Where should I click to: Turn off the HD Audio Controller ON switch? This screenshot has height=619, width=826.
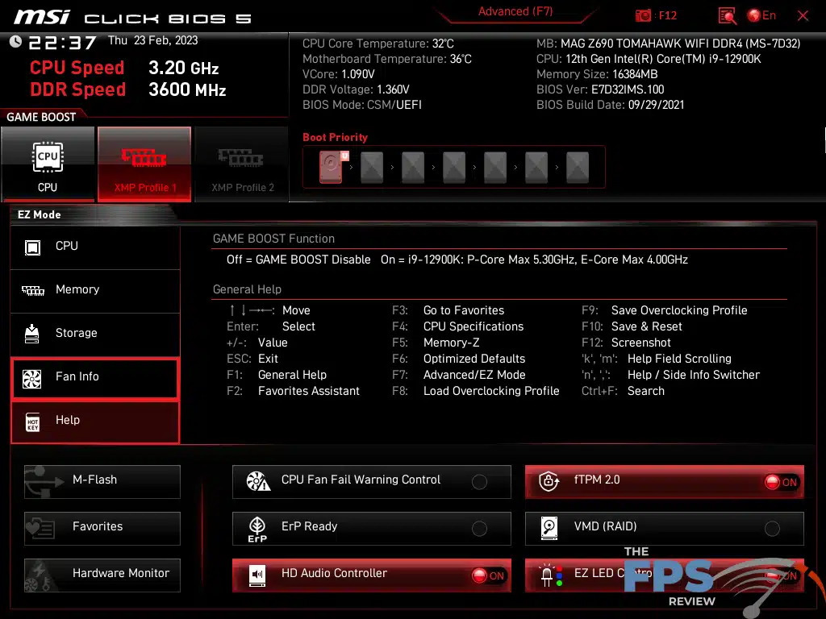(x=488, y=575)
